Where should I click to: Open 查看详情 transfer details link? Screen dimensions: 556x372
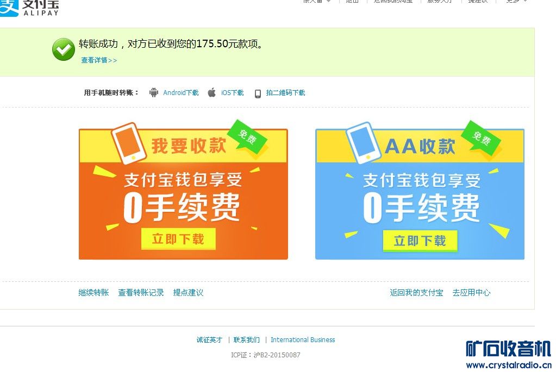[99, 60]
